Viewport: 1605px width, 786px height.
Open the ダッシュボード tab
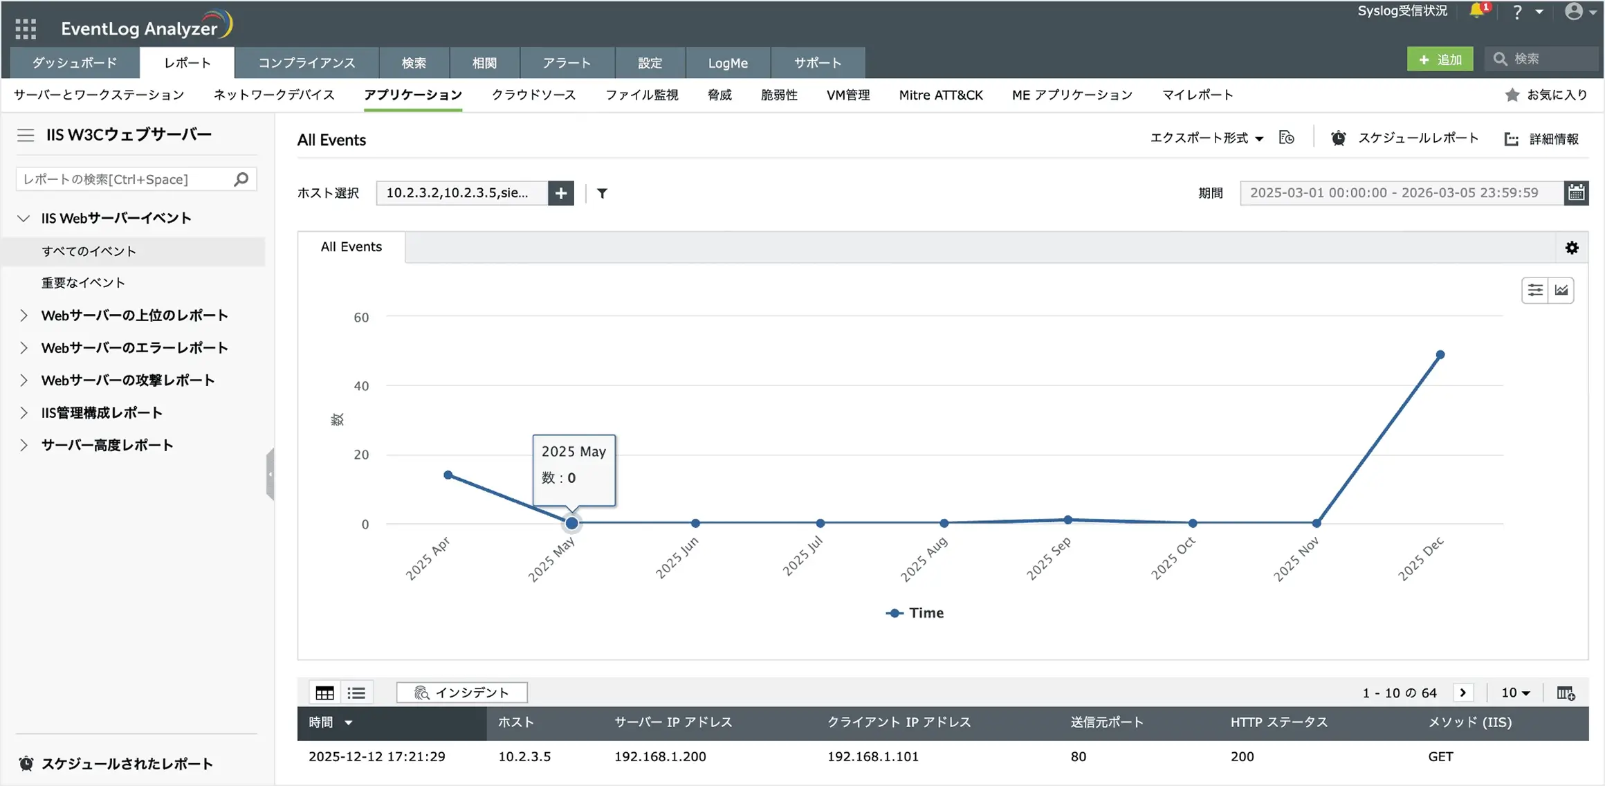[x=75, y=63]
